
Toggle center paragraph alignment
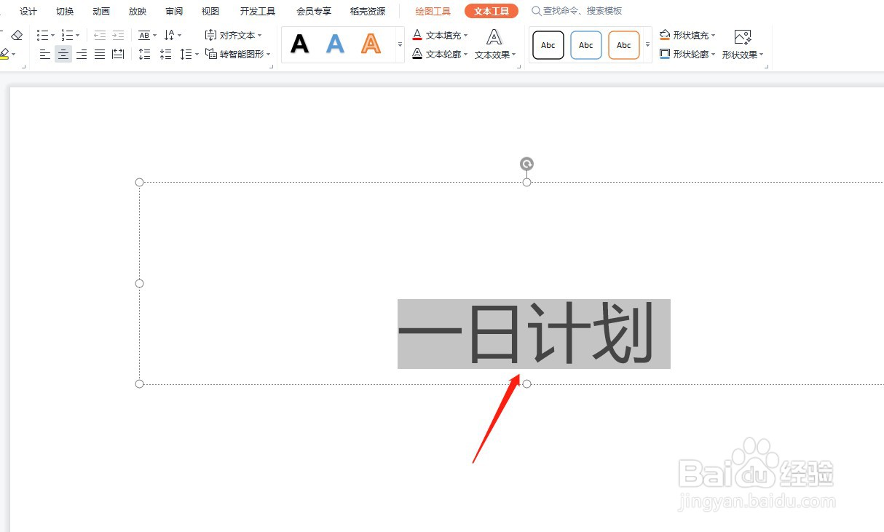tap(63, 54)
